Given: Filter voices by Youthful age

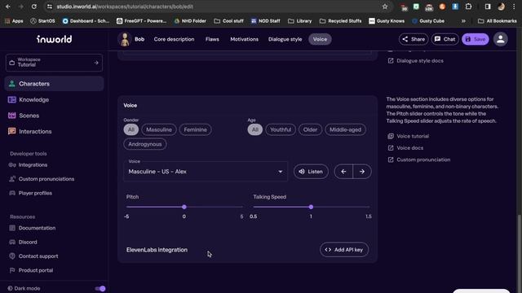Looking at the screenshot, I should [x=281, y=129].
